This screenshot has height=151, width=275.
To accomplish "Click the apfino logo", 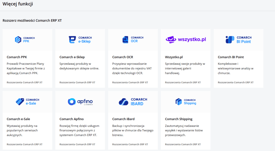I will pyautogui.click(x=80, y=102).
